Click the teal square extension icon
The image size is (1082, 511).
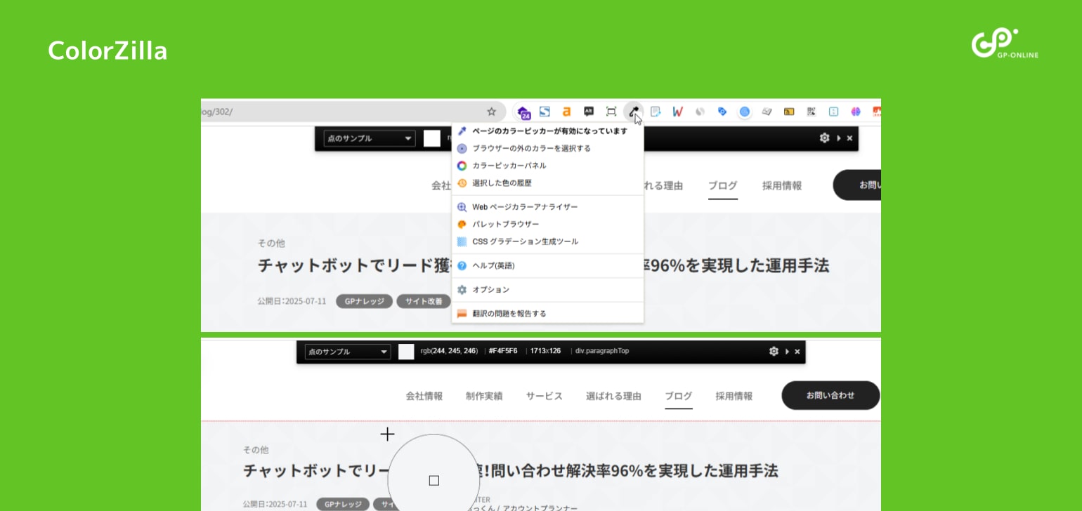[833, 112]
